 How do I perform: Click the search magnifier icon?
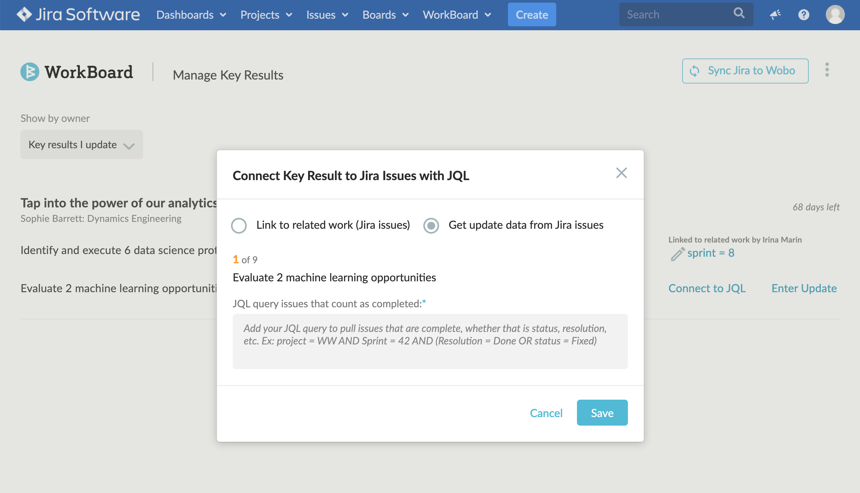pyautogui.click(x=739, y=13)
